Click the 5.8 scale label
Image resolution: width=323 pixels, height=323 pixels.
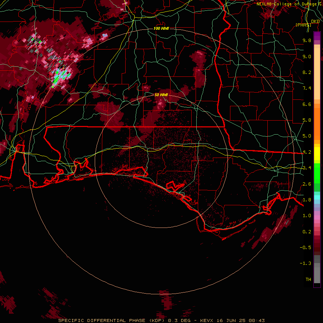tap(307, 120)
